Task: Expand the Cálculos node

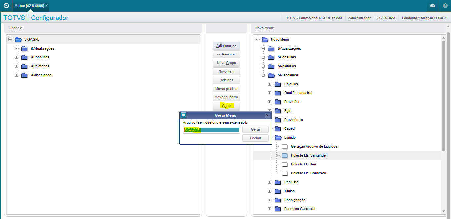Action: [270, 84]
